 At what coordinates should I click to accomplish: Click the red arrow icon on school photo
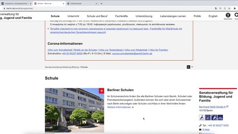point(102,91)
